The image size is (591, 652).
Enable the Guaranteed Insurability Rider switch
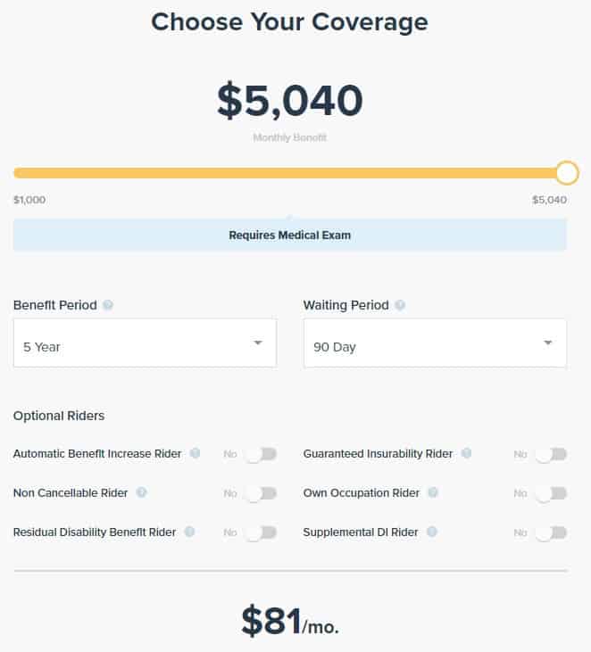(x=551, y=454)
